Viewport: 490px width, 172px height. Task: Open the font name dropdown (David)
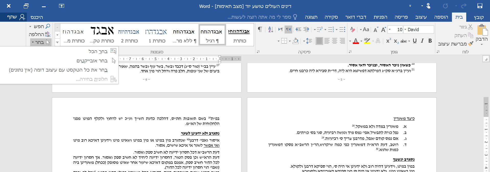coord(405,29)
